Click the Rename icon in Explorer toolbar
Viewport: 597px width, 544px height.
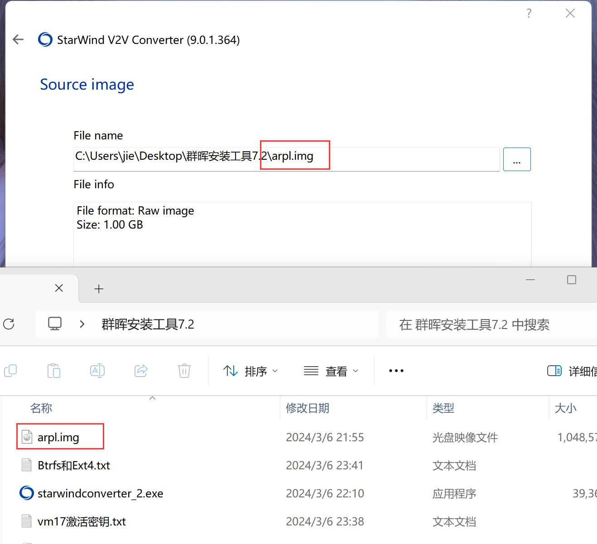click(x=97, y=371)
